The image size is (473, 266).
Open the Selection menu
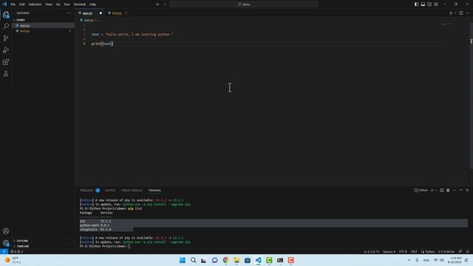coord(35,4)
